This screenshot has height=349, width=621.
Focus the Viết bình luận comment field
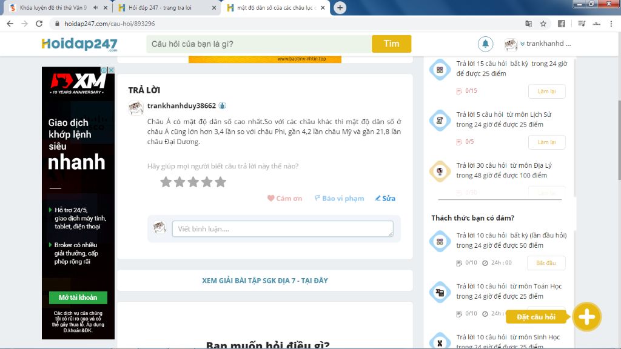[283, 228]
